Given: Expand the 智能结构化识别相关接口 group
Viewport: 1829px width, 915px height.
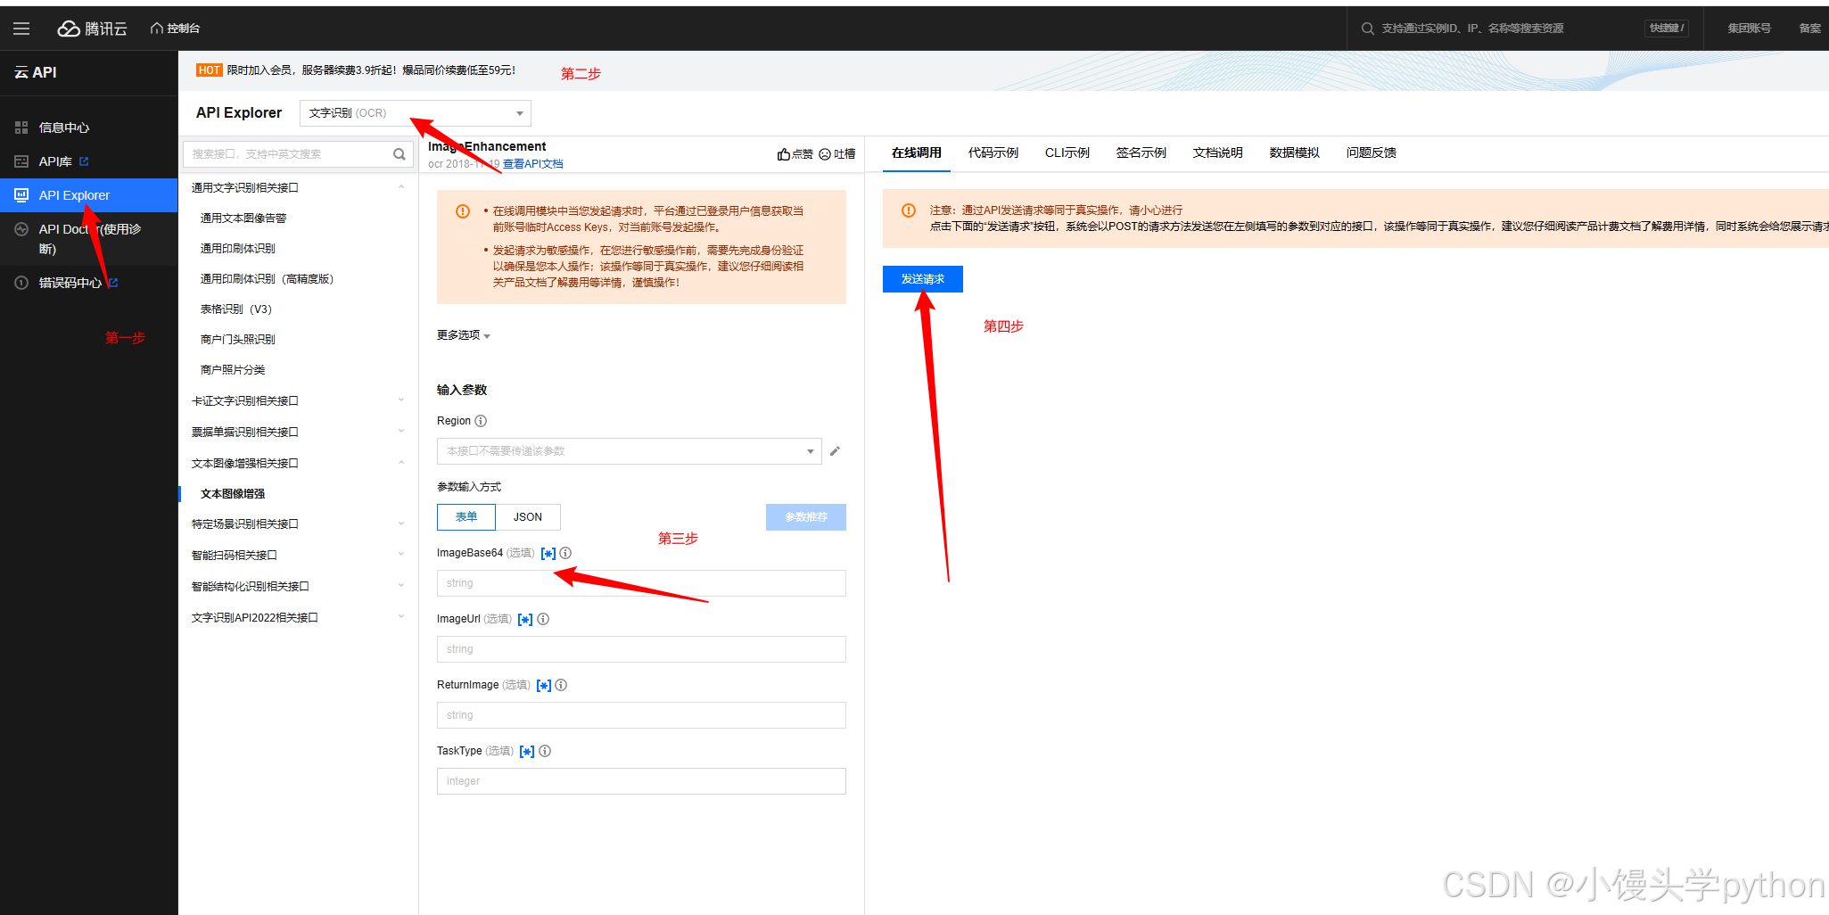Looking at the screenshot, I should tap(298, 586).
